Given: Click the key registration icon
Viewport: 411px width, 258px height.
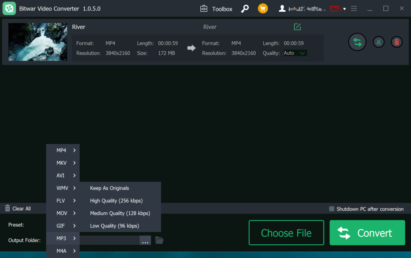Looking at the screenshot, I should pos(244,8).
